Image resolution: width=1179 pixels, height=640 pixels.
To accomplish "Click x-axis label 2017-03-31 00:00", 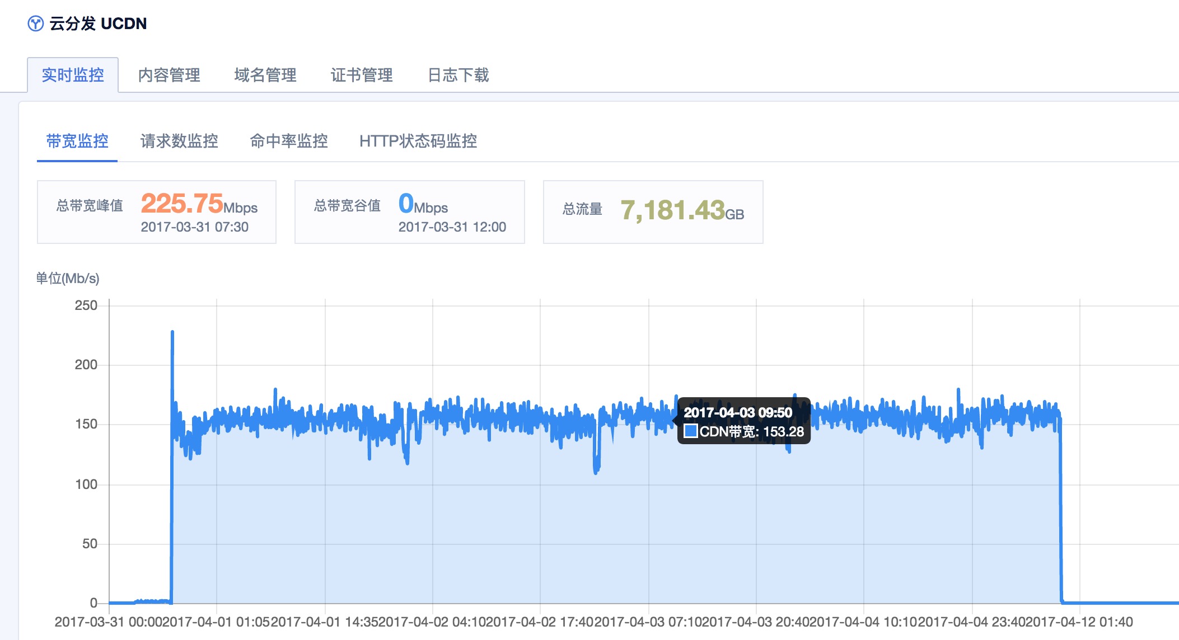I will pos(109,622).
